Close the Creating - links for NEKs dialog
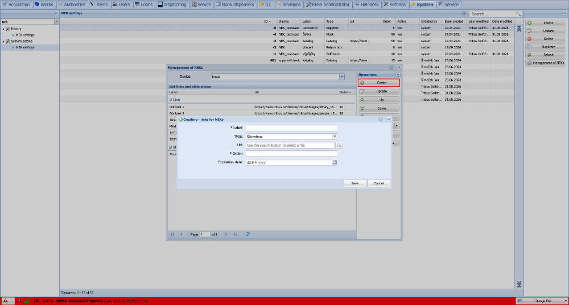The width and height of the screenshot is (569, 305). [388, 119]
